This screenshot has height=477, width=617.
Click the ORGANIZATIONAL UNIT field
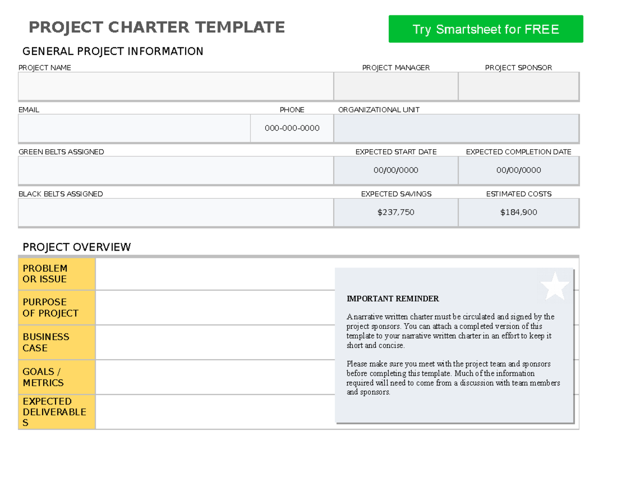[457, 128]
